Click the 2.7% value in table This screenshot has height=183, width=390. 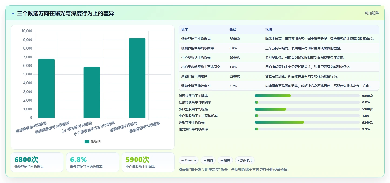pos(233,86)
